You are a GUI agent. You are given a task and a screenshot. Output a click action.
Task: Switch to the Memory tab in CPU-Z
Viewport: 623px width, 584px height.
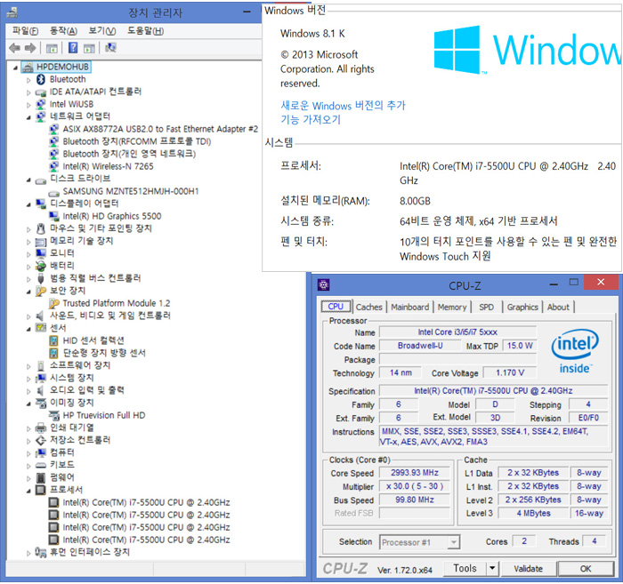[452, 307]
